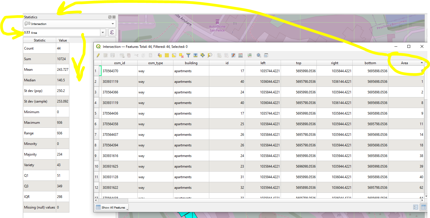Click the left column header
Screen dimensions: 430x218
pyautogui.click(x=263, y=63)
